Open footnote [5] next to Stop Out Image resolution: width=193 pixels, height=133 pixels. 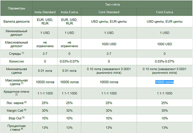pyautogui.click(x=24, y=118)
